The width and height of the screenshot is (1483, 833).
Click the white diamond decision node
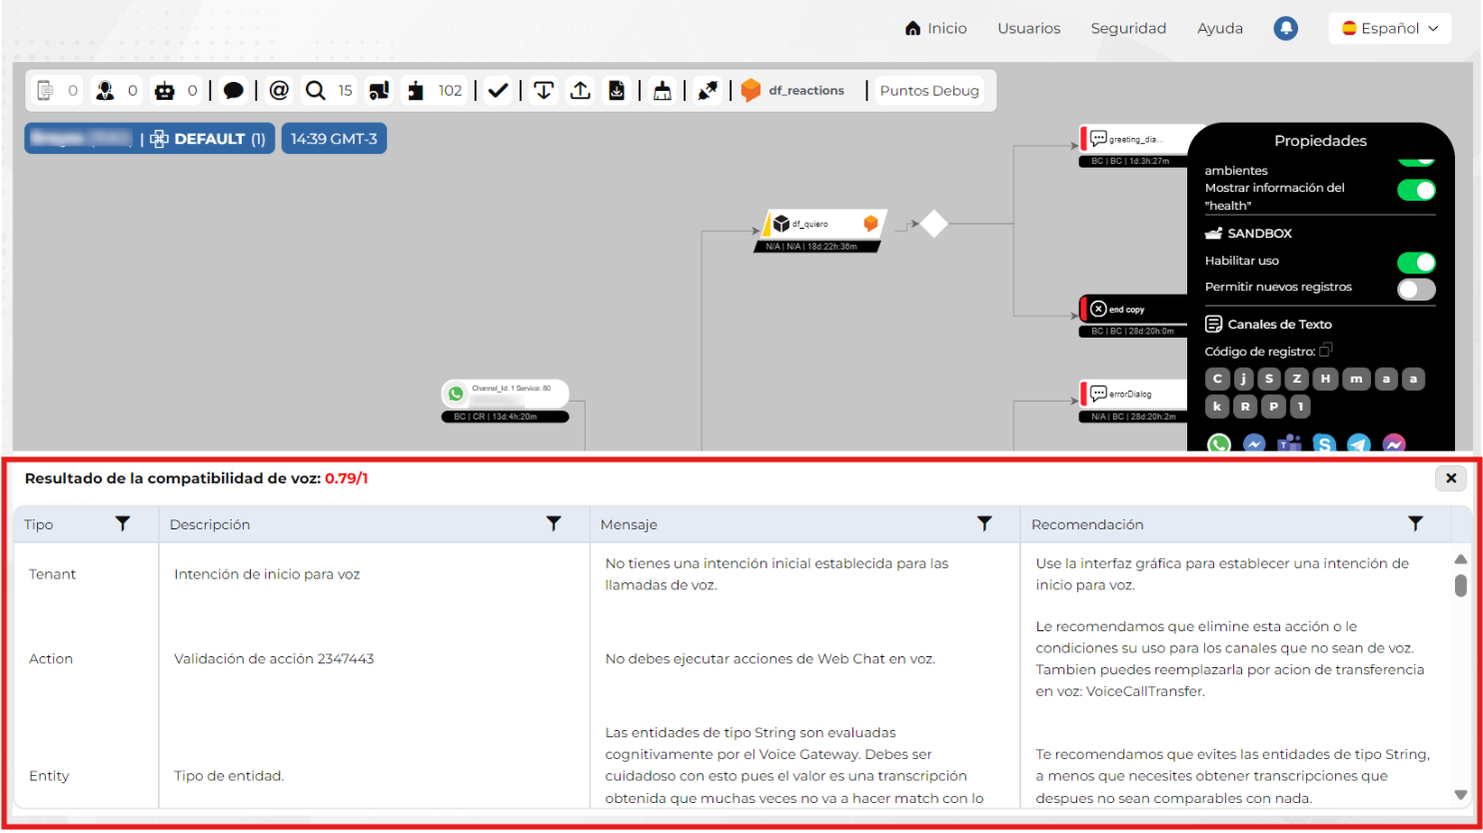coord(933,224)
